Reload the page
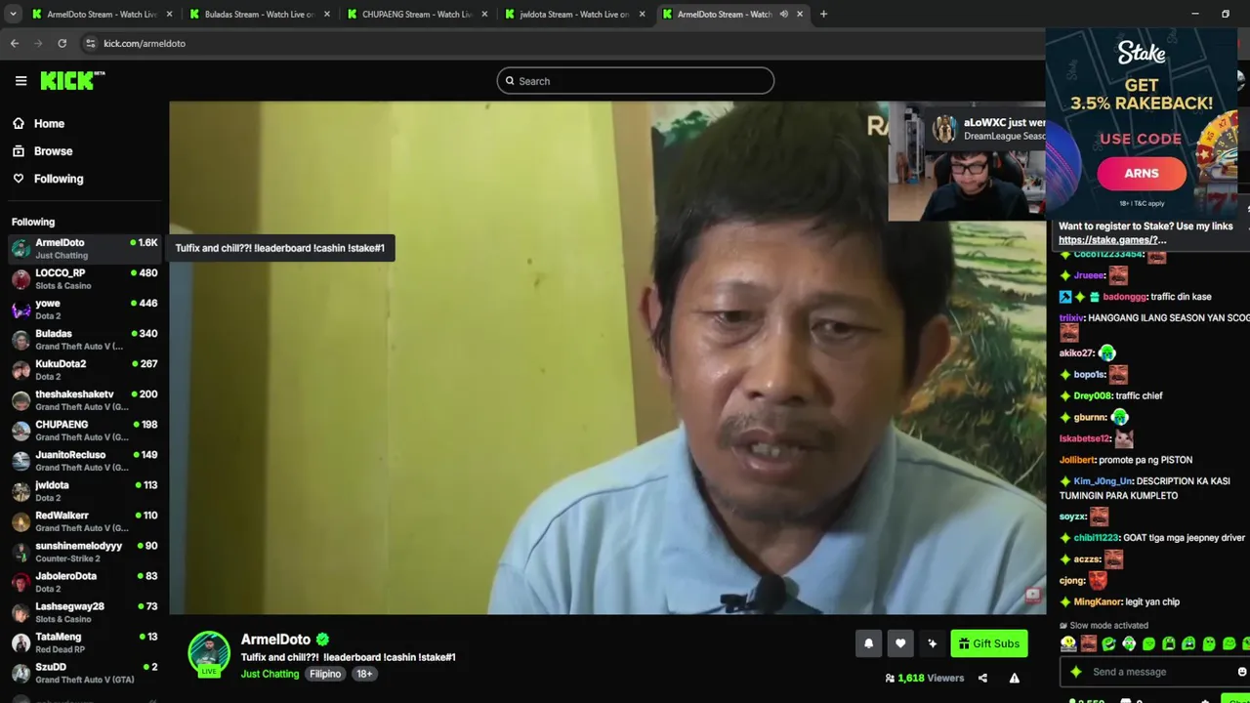The height and width of the screenshot is (703, 1250). click(62, 43)
